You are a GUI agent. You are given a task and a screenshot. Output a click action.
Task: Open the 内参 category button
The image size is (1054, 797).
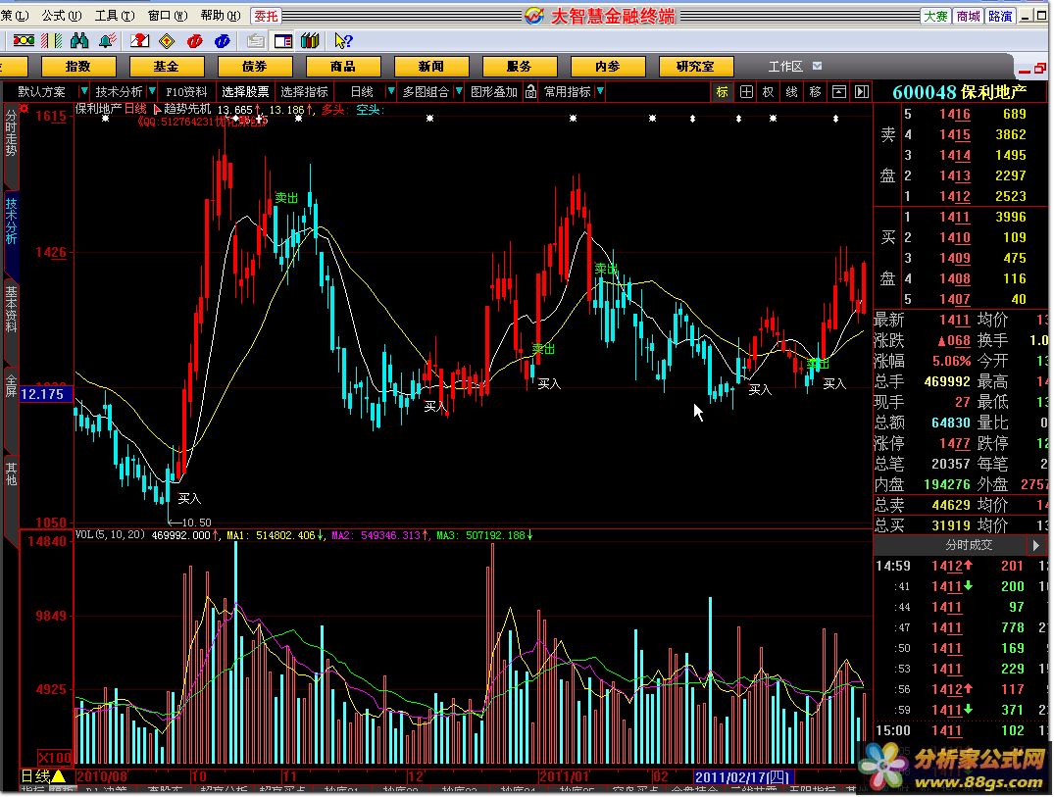point(608,67)
